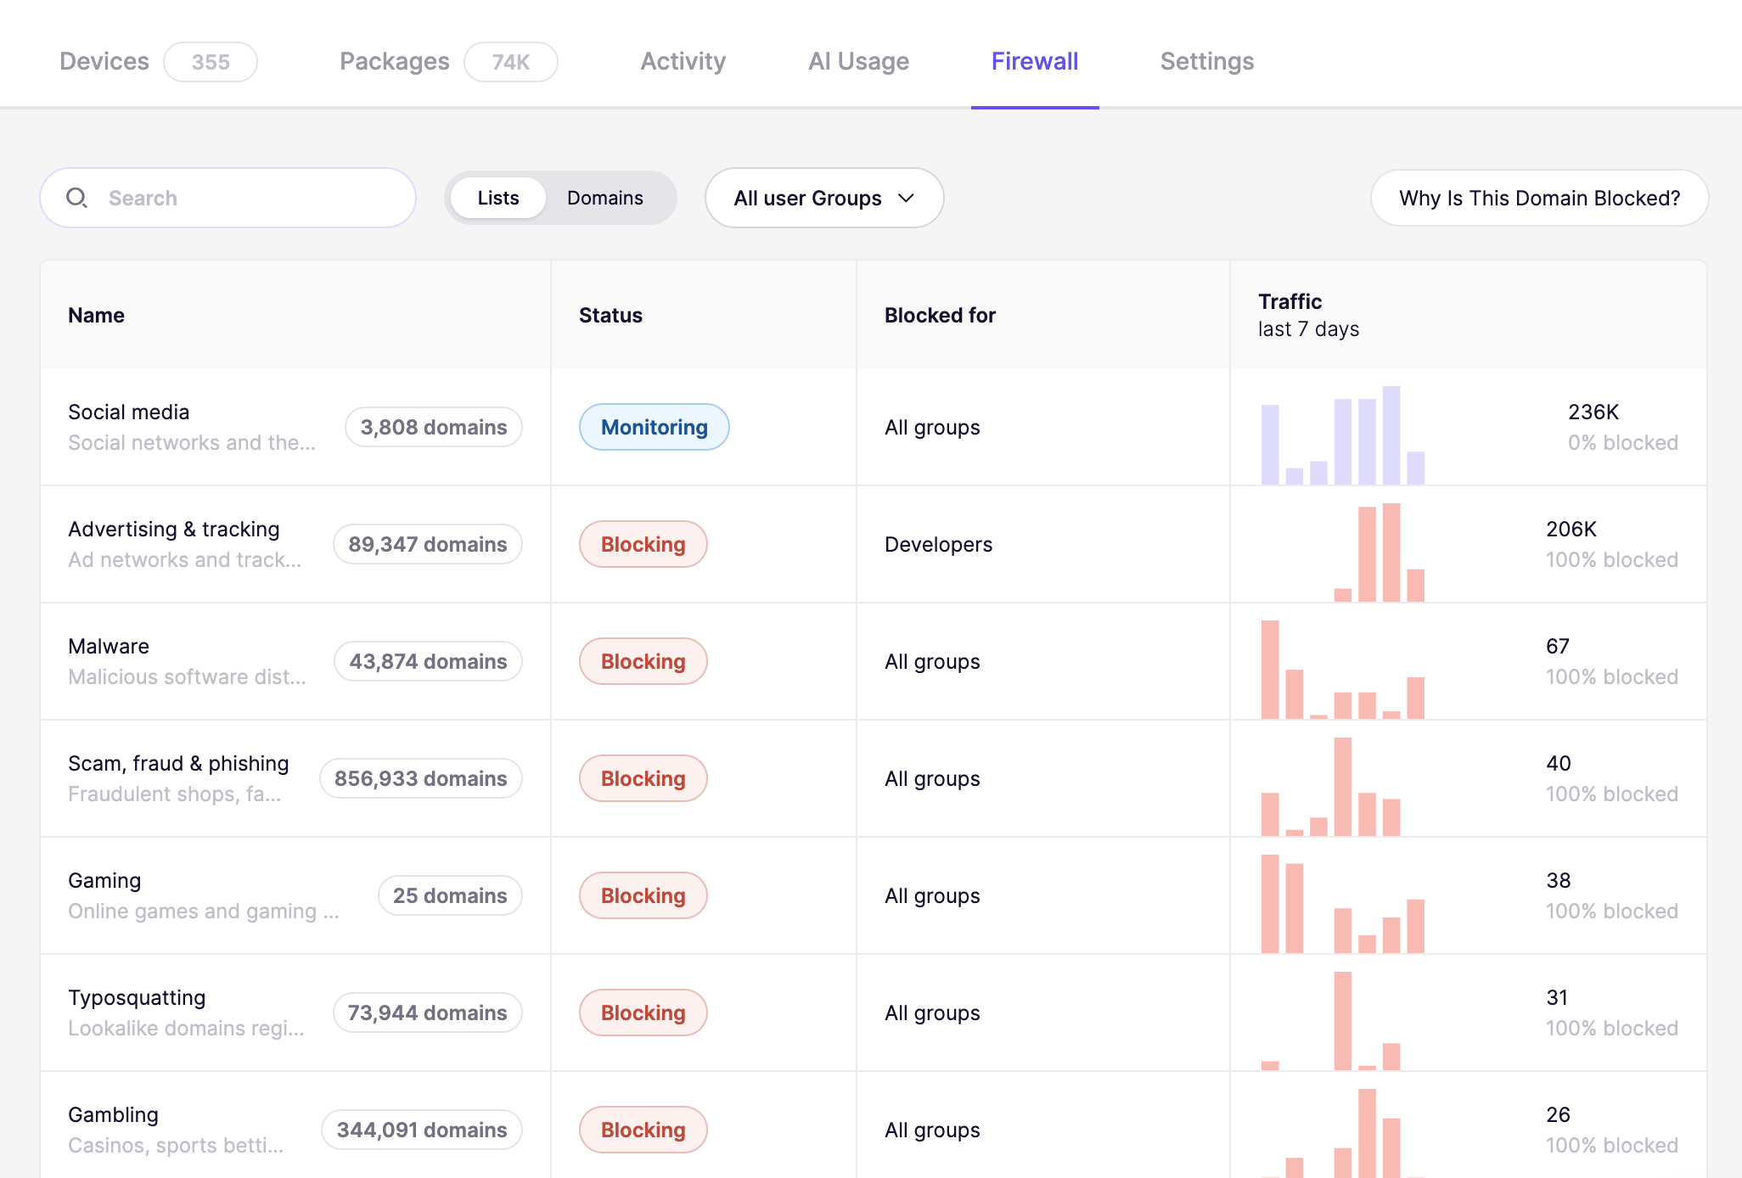Screen dimensions: 1742x1178
Task: Click the Why Is This Domain Blocked button
Action: tap(1540, 198)
